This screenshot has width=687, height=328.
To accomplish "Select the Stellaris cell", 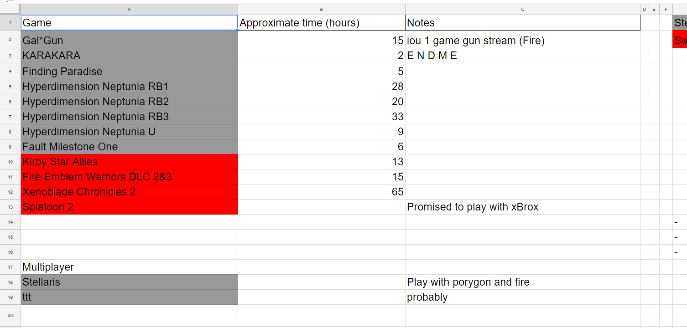I will click(x=129, y=282).
